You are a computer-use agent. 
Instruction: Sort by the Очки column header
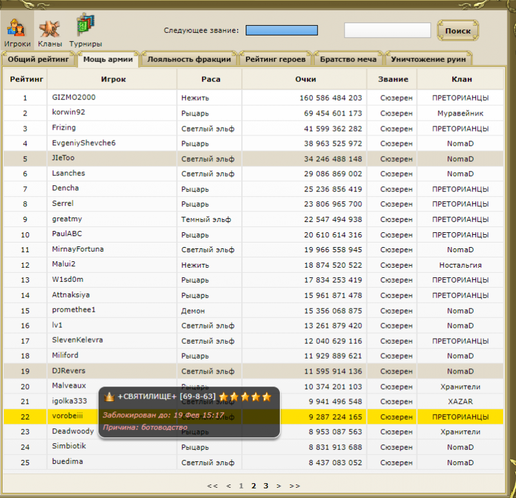coord(305,79)
